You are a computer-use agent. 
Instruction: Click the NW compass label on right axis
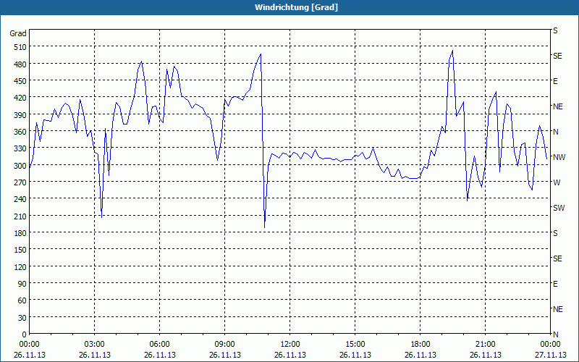559,157
